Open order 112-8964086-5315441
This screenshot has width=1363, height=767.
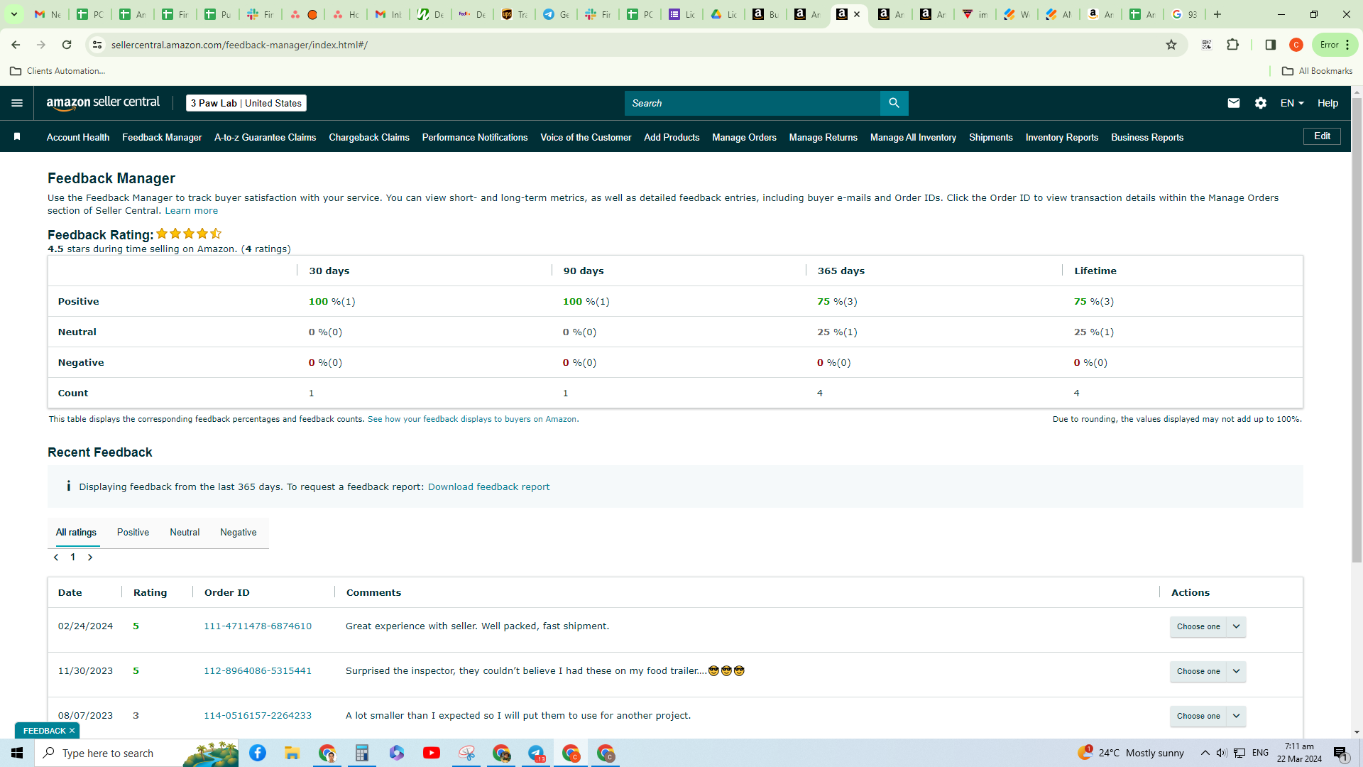[x=258, y=671]
